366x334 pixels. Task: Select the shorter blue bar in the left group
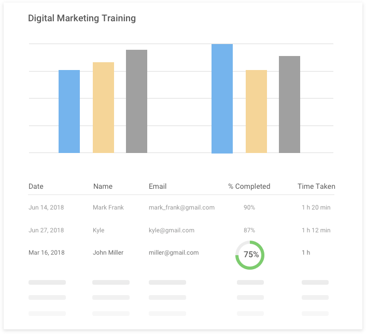[x=69, y=112]
